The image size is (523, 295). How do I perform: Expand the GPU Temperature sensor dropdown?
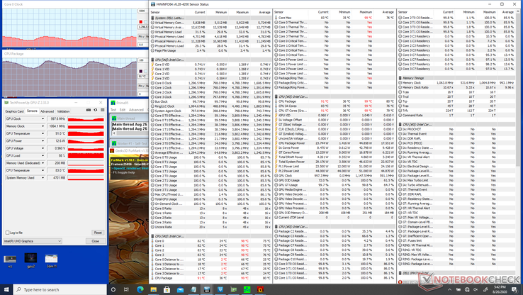click(43, 133)
